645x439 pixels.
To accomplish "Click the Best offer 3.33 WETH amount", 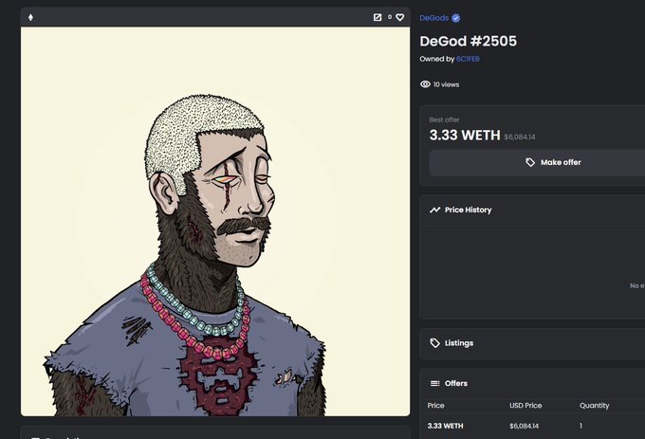I will [465, 136].
